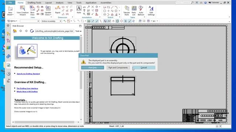
Task: Click the Find a Command search box
Action: point(183,3)
